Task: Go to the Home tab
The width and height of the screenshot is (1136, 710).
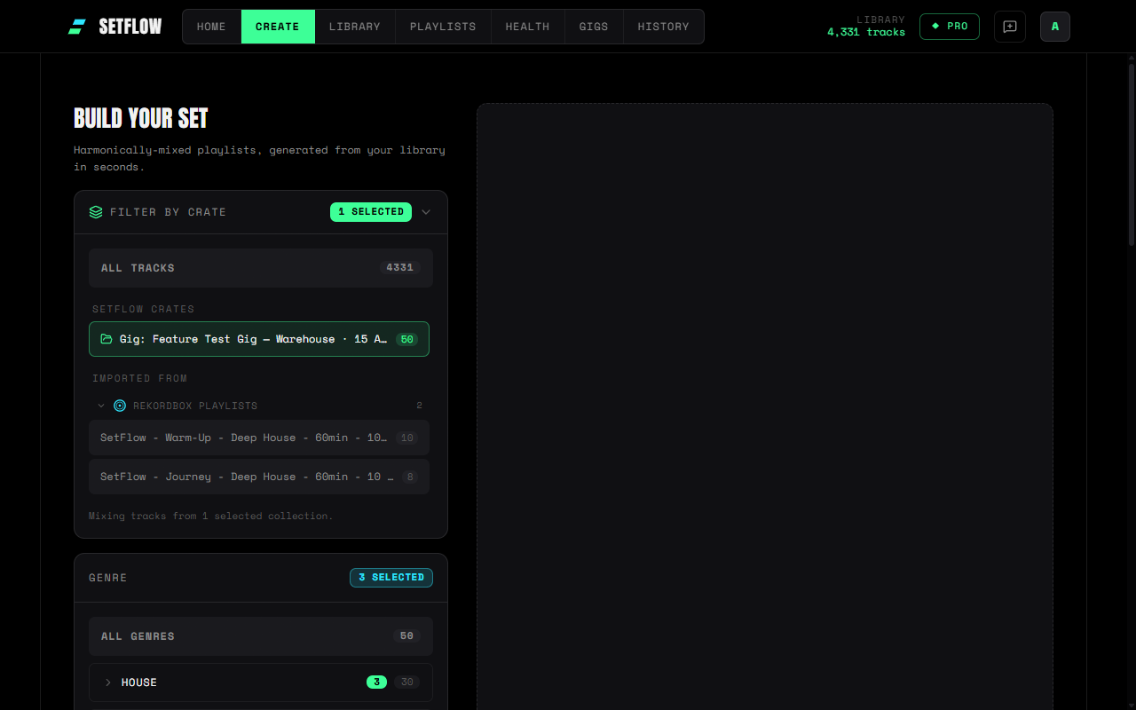Action: pos(211,27)
